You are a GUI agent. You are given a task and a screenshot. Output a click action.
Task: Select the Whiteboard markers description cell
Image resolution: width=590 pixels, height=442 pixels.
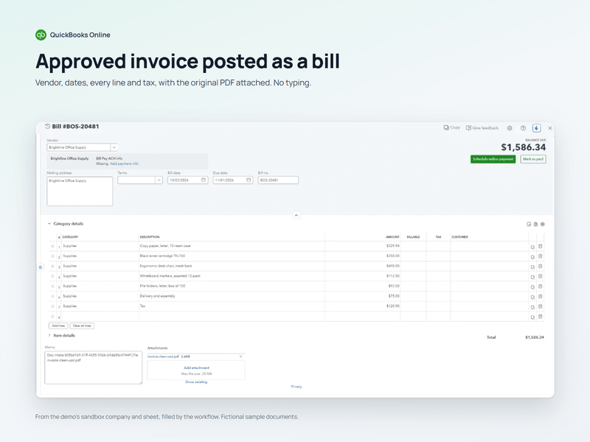click(232, 276)
